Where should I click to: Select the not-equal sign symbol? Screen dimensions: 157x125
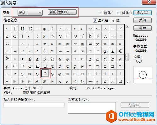pos(60,51)
